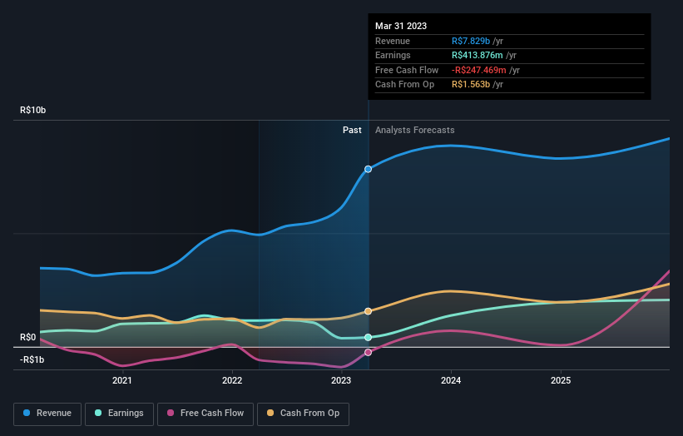Click the blue Revenue data point marker

tap(368, 169)
